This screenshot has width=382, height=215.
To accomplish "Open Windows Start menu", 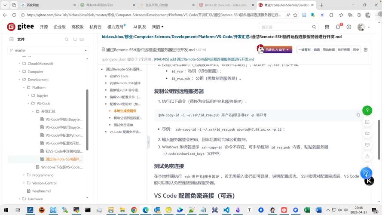I will 6,210.
